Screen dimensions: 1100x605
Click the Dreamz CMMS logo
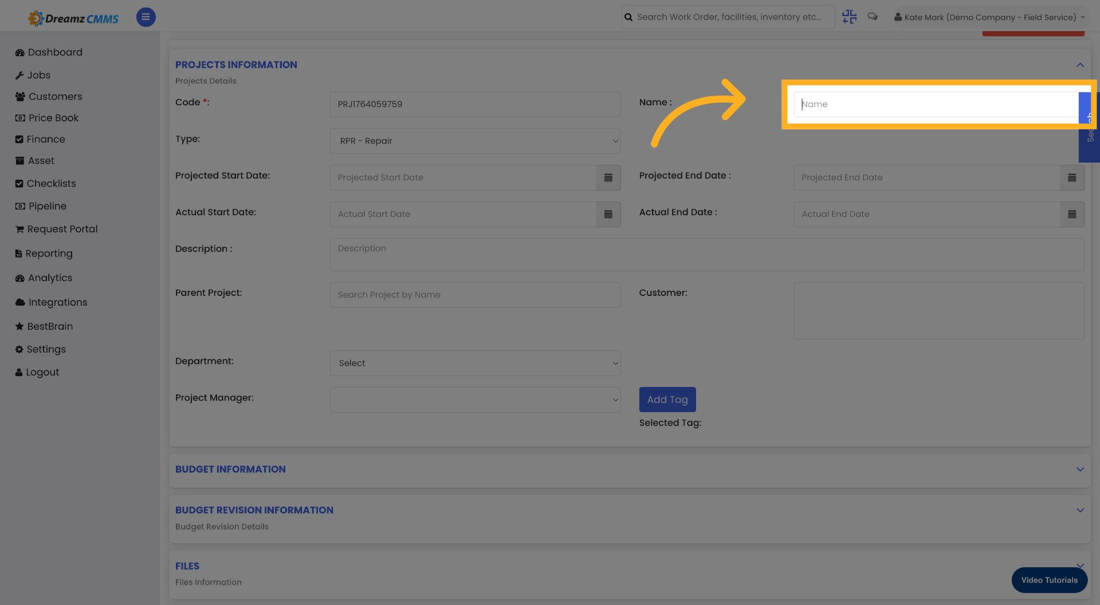point(73,18)
